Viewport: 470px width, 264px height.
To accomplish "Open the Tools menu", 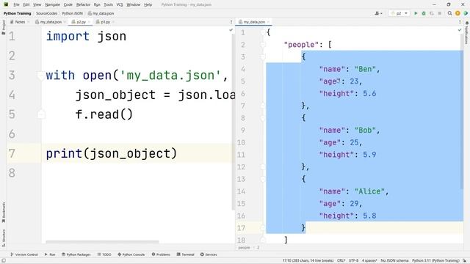I will click(108, 4).
